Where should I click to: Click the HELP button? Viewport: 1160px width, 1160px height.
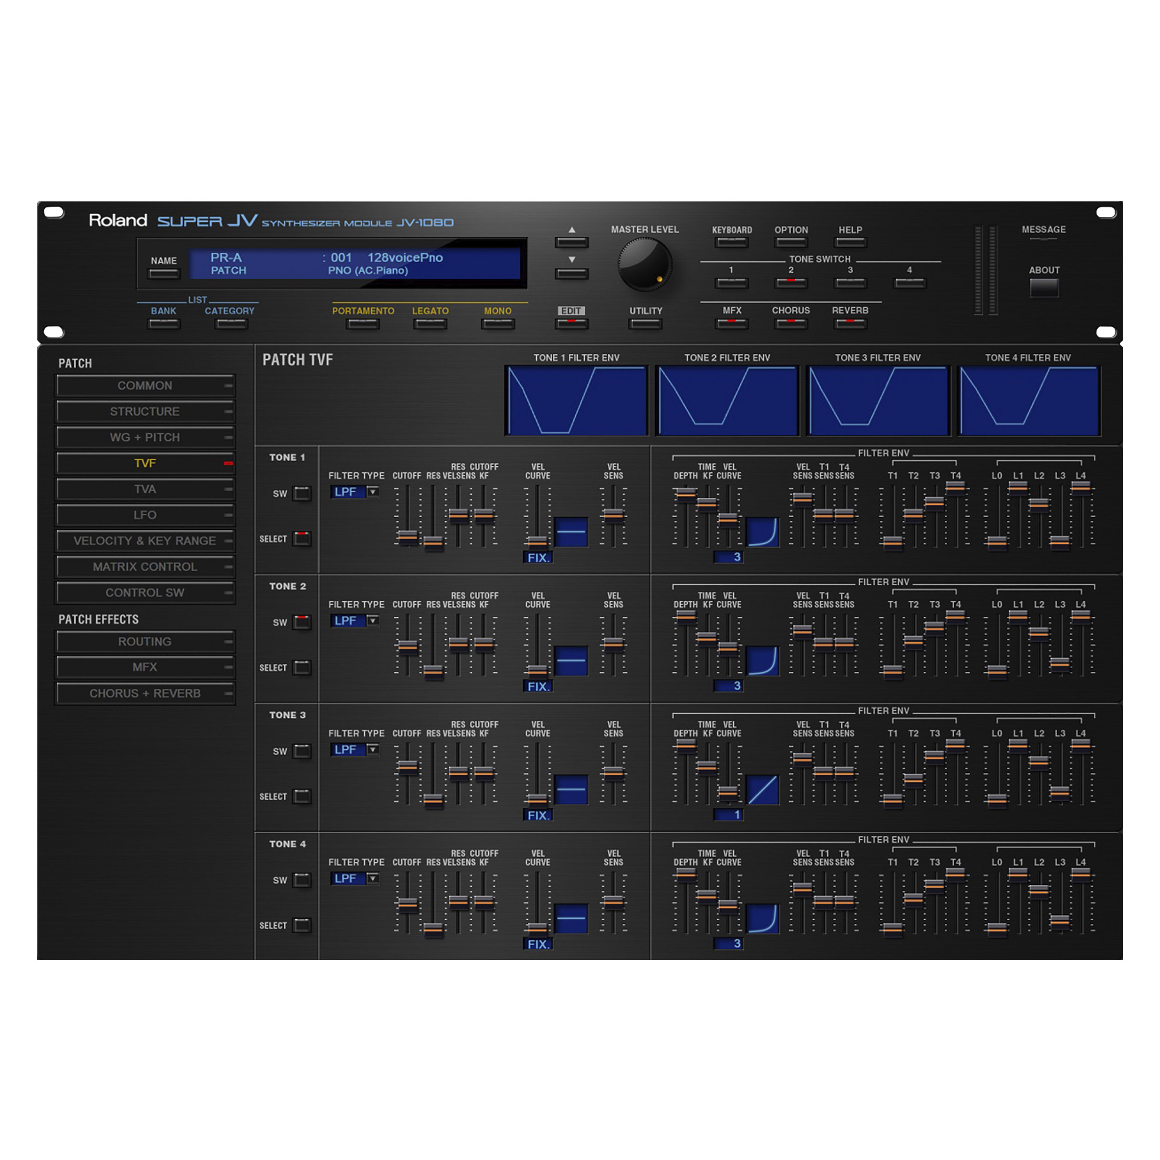point(850,241)
